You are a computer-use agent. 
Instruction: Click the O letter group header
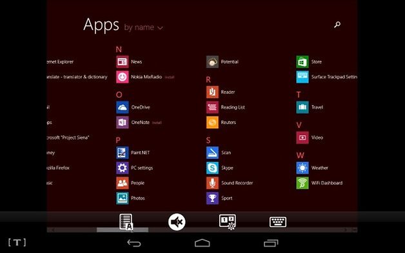(x=119, y=95)
